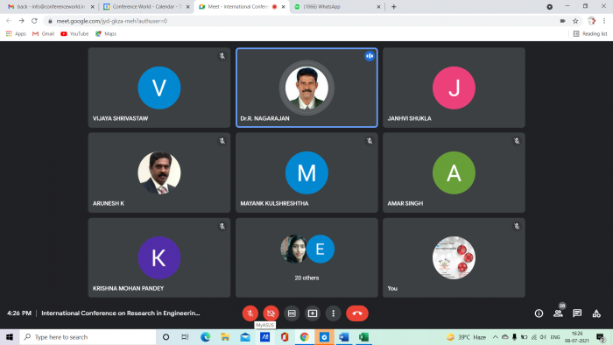Click the 20 others participants tile
The image size is (613, 345).
click(306, 257)
